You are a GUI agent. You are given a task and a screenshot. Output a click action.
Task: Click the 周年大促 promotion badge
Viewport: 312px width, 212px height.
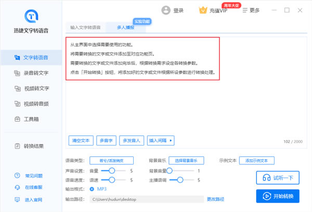[x=231, y=5]
